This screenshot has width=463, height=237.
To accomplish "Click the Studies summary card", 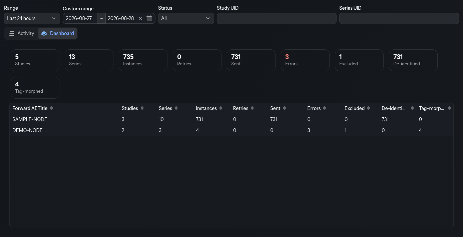I will point(35,60).
